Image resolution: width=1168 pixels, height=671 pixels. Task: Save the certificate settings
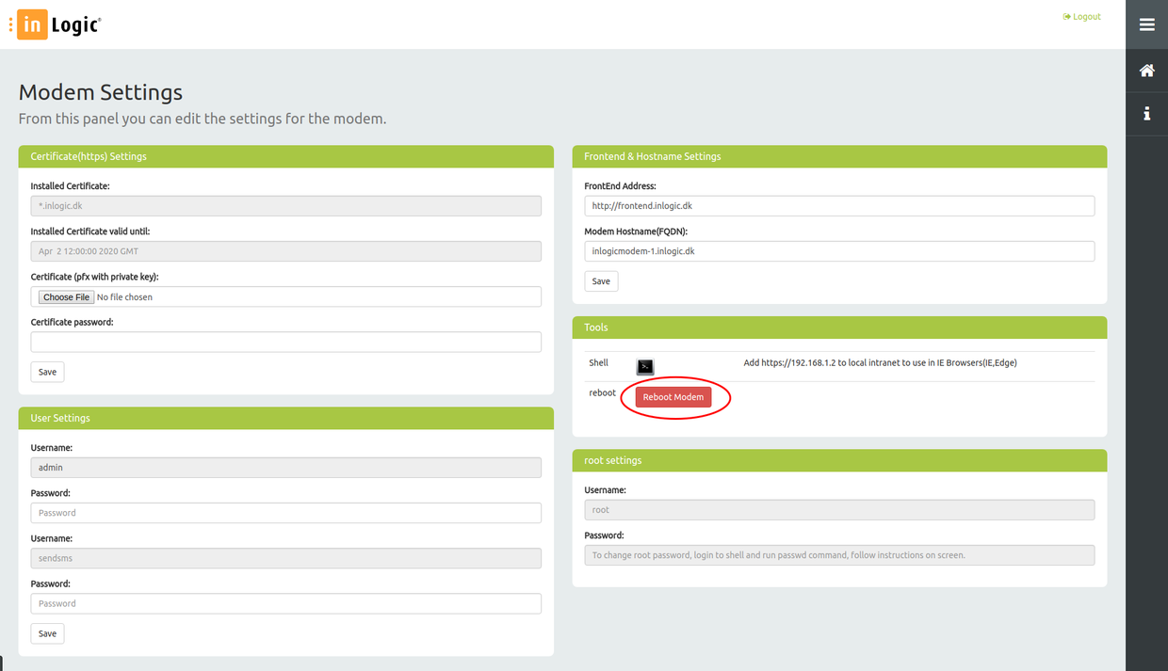(x=47, y=372)
